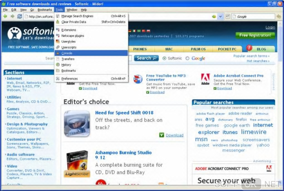The width and height of the screenshot is (284, 191).
Task: Click the Preferences tools icon in menu
Action: click(58, 79)
